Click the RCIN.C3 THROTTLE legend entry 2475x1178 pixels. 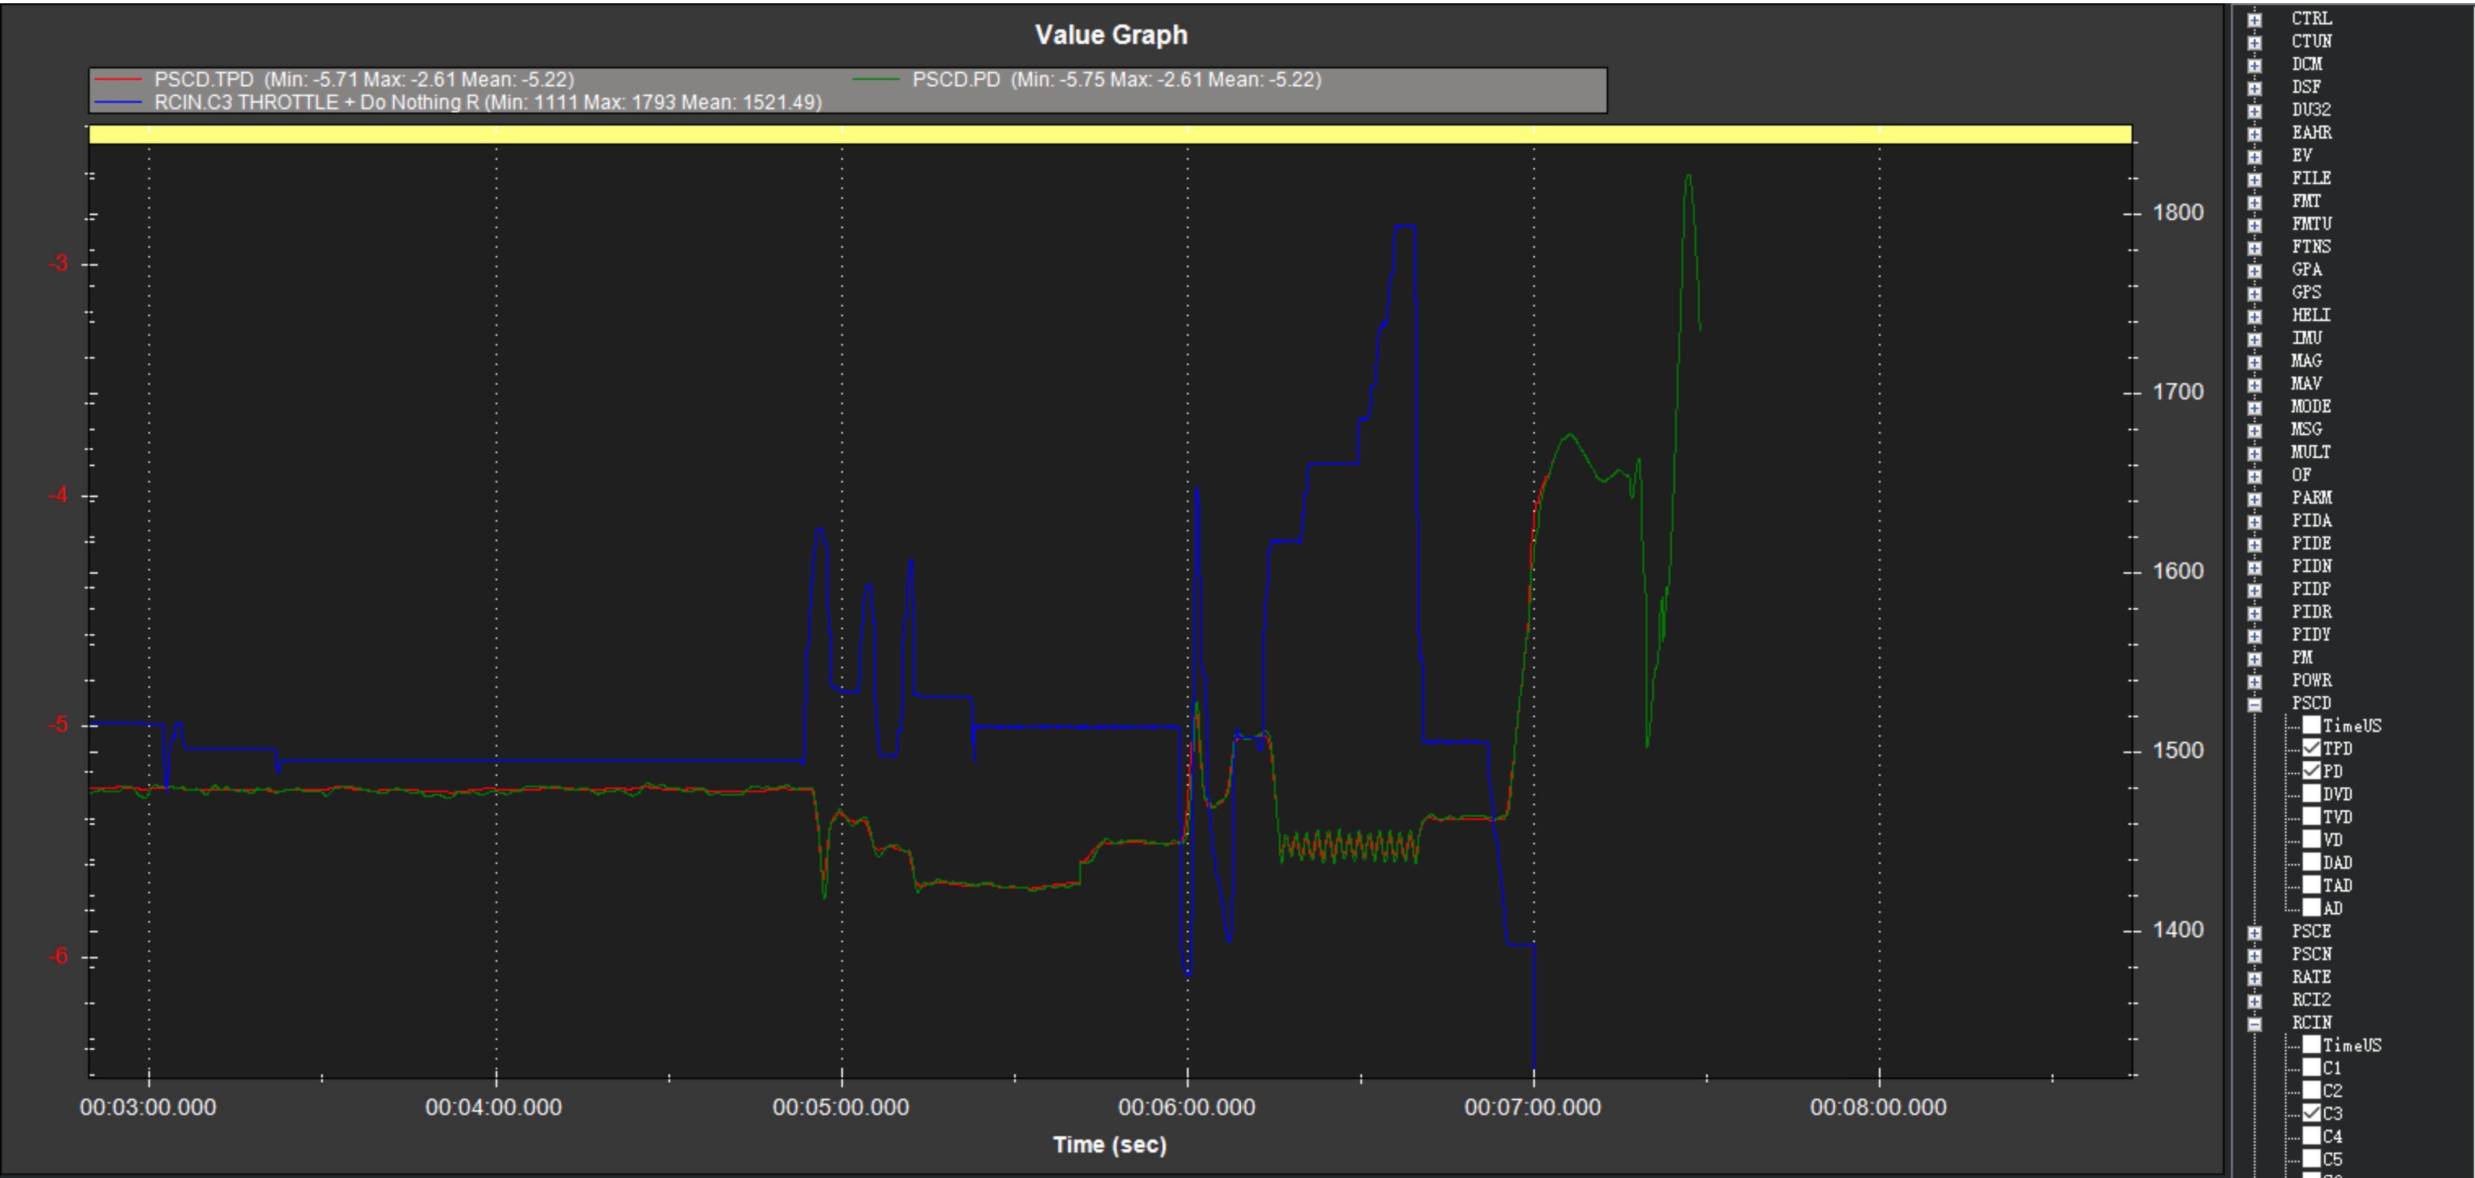pos(458,103)
